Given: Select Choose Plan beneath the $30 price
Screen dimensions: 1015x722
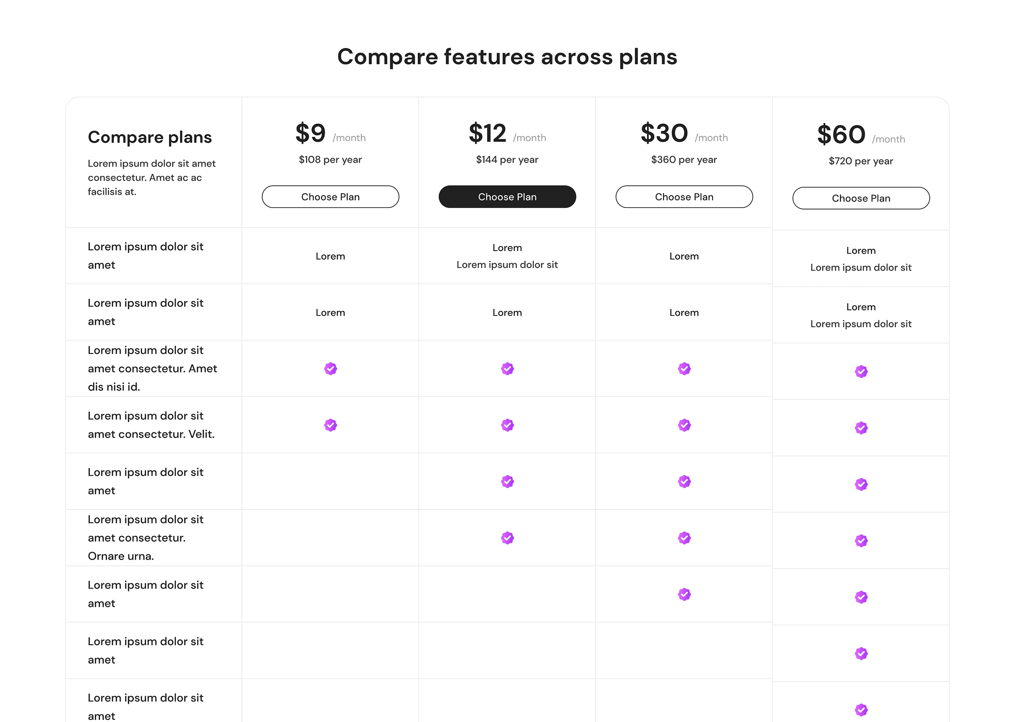Looking at the screenshot, I should (684, 197).
